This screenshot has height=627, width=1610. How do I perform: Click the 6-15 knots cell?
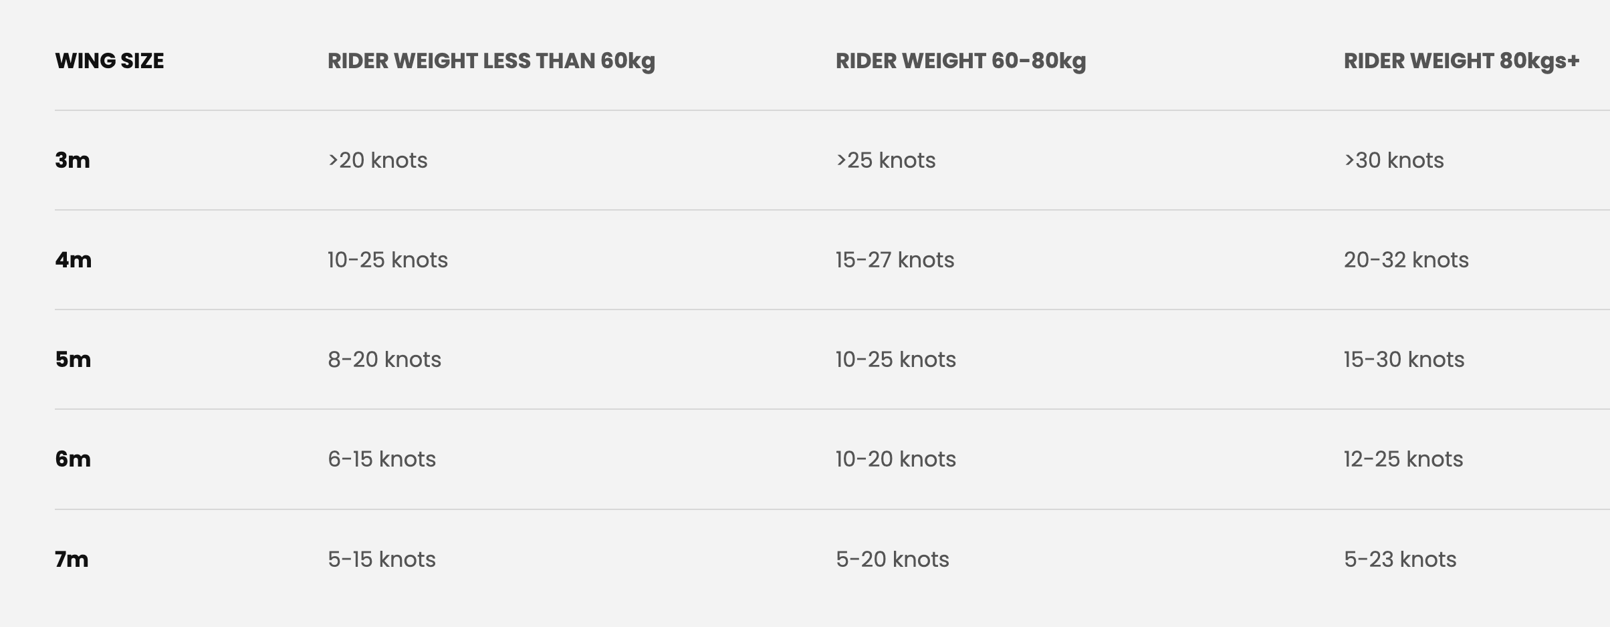point(382,459)
